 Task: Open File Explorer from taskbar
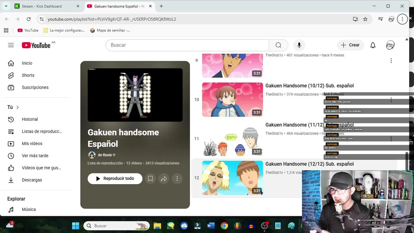tap(157, 226)
